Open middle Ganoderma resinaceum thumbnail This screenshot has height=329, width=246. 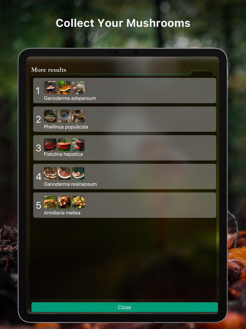coord(64,174)
